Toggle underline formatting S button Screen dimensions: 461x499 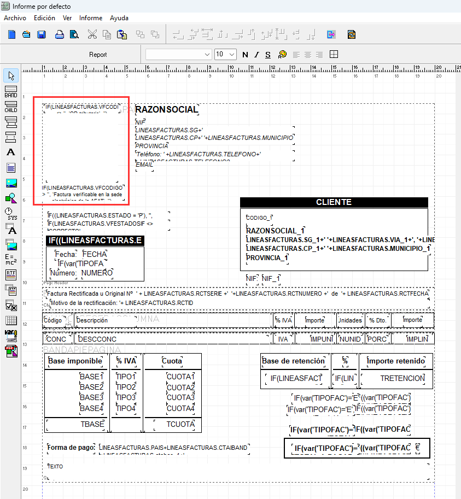(x=267, y=55)
